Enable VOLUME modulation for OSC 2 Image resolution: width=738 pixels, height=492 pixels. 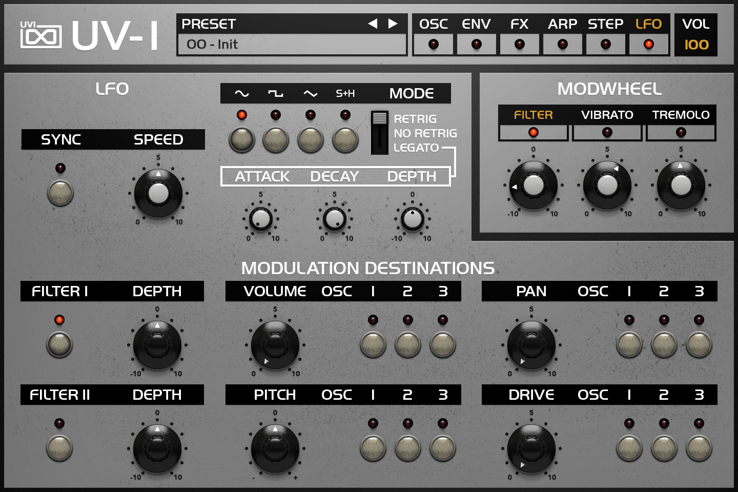coord(408,344)
